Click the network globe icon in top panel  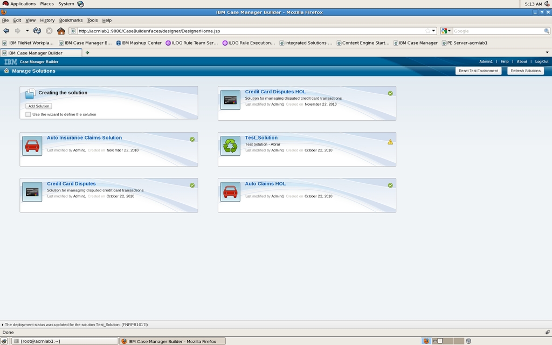pyautogui.click(x=80, y=4)
